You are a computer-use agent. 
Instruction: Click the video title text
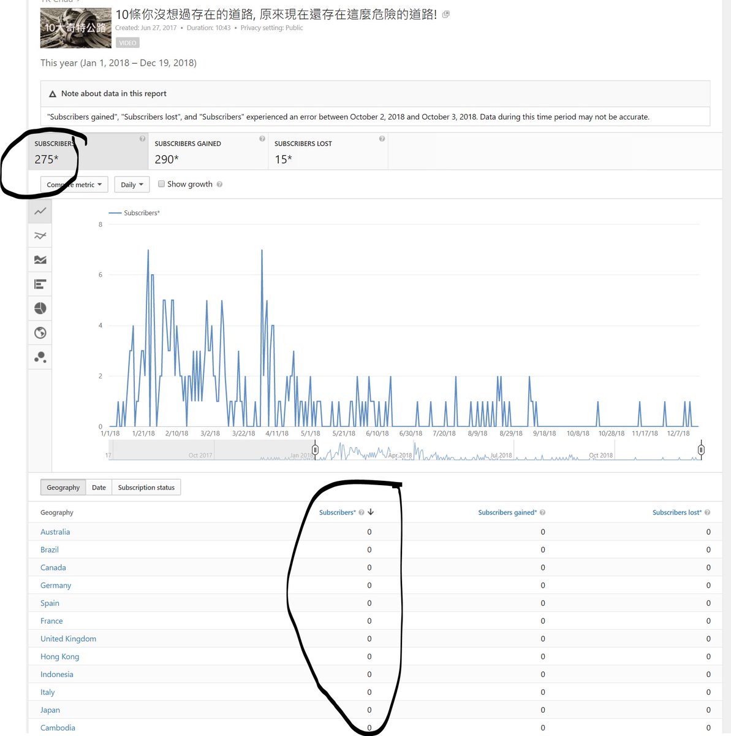click(x=276, y=14)
